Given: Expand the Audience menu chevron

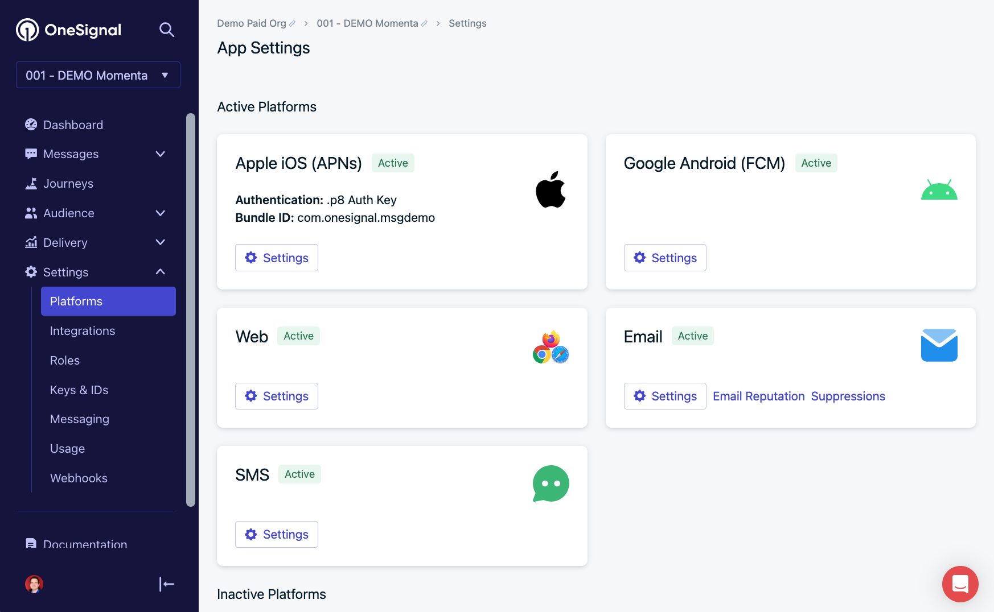Looking at the screenshot, I should [x=161, y=213].
